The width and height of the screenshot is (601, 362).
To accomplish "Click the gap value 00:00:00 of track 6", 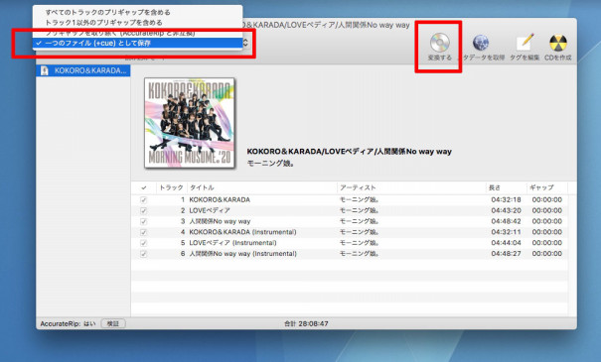I will pyautogui.click(x=547, y=253).
